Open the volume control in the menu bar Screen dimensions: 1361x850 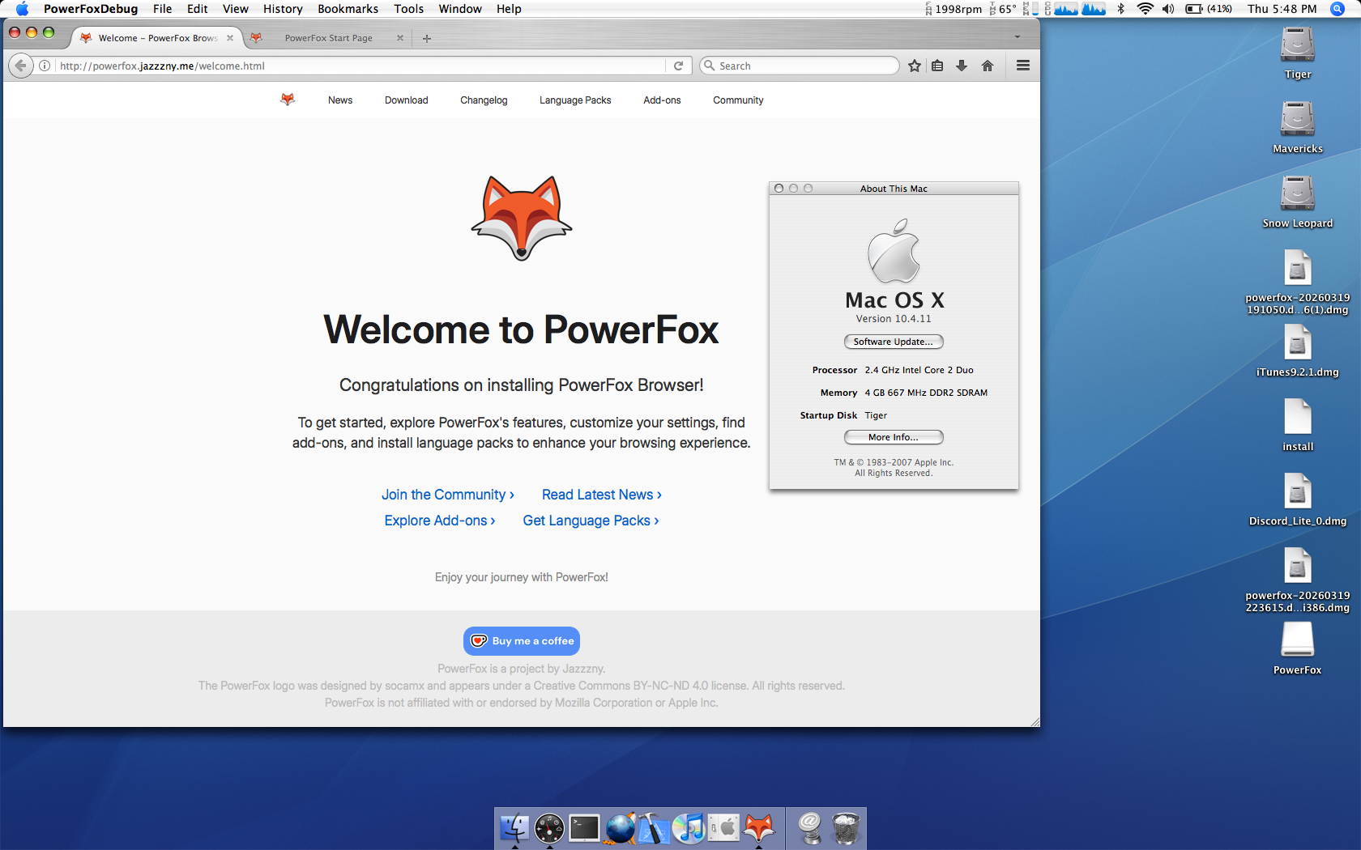[x=1168, y=9]
